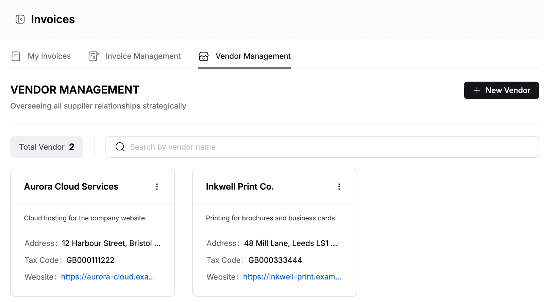
Task: Open the inkwell-print website link
Action: pos(292,277)
